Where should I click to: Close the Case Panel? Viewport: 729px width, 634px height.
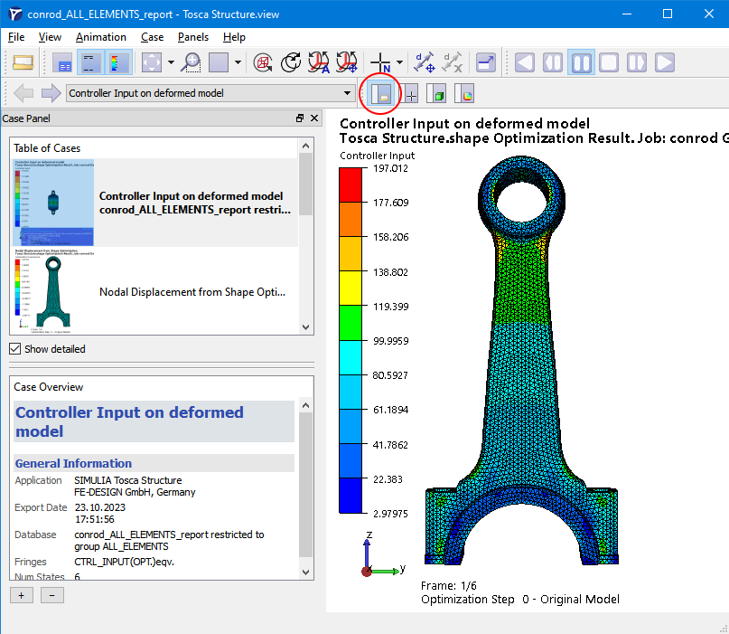click(x=314, y=118)
